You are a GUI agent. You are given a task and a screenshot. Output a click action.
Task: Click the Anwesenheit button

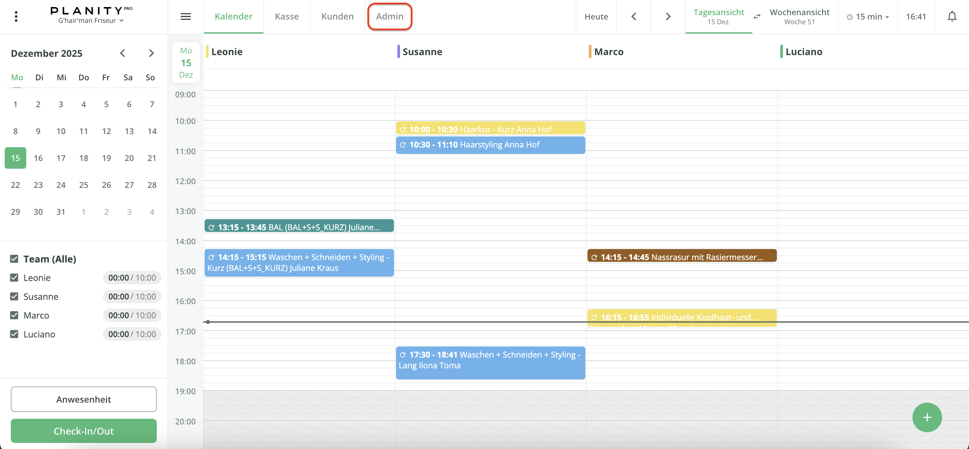coord(83,399)
